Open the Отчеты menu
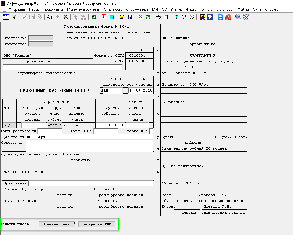This screenshot has height=235, width=293. 207,10
